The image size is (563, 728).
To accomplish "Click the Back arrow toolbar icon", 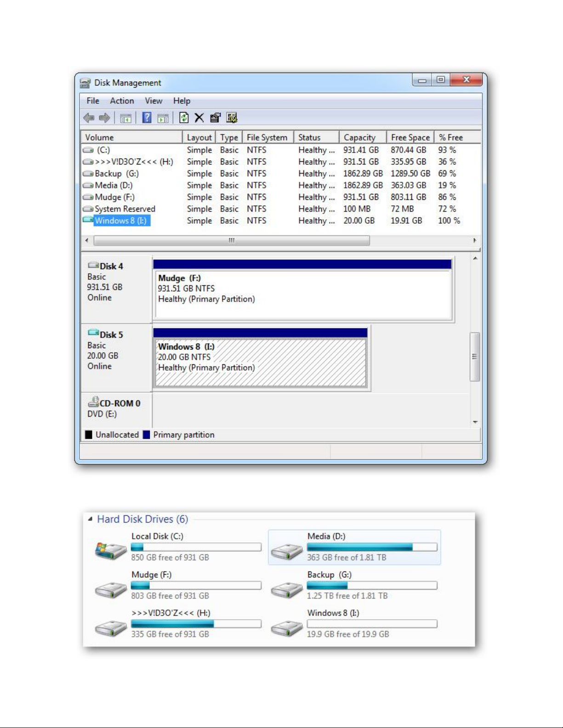I will coord(89,118).
